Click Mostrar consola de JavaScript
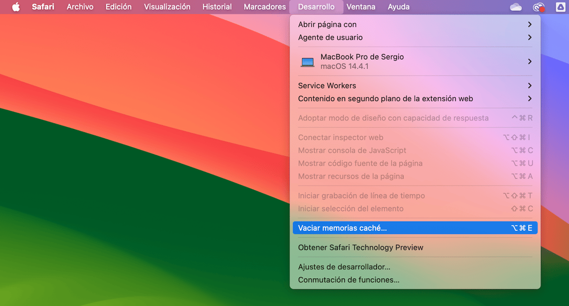569x306 pixels. [x=415, y=150]
